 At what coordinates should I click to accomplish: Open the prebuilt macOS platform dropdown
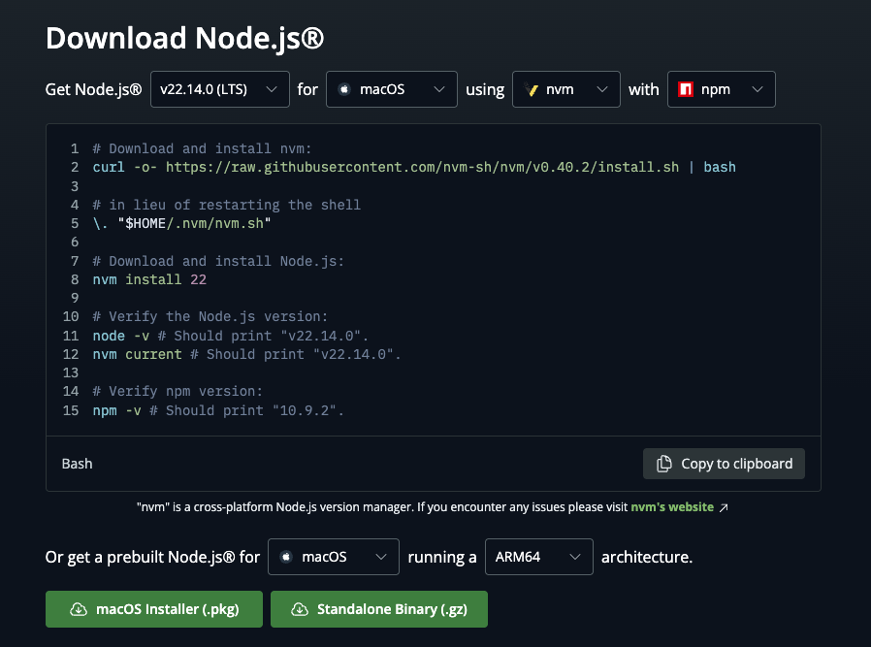(x=333, y=557)
